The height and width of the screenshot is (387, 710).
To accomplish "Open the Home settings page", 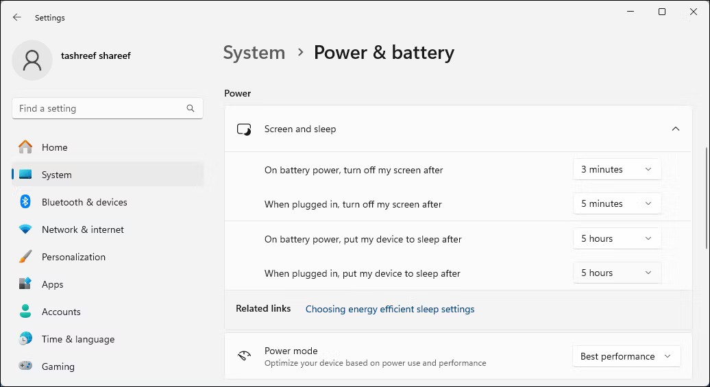I will tap(54, 147).
